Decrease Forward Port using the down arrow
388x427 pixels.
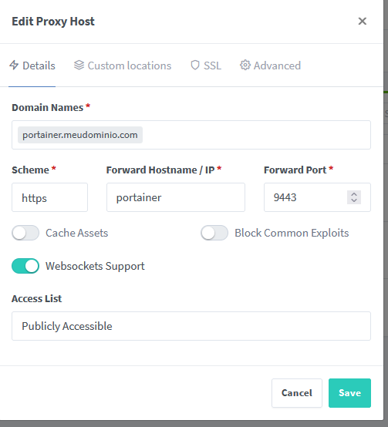[354, 200]
